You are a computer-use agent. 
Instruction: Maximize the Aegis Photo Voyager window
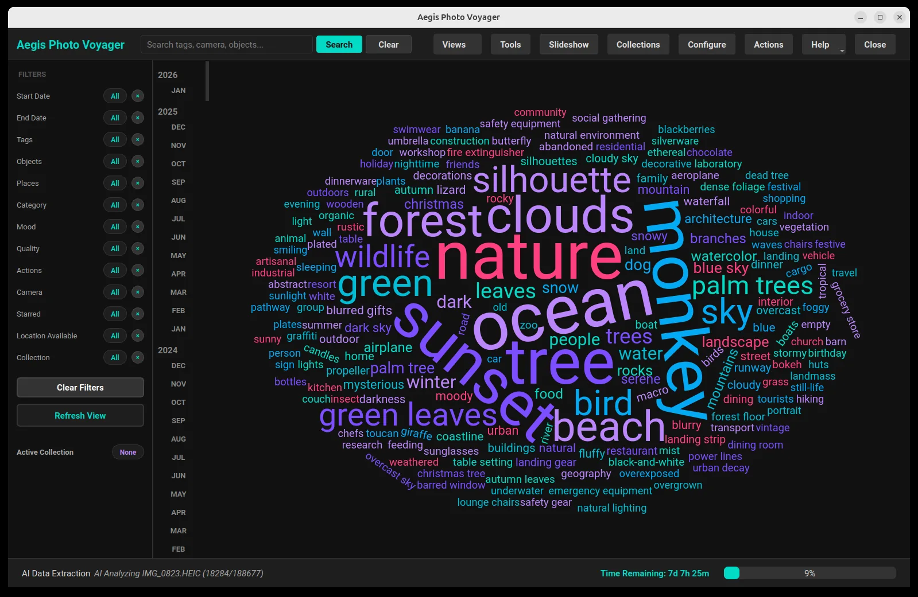[x=880, y=17]
